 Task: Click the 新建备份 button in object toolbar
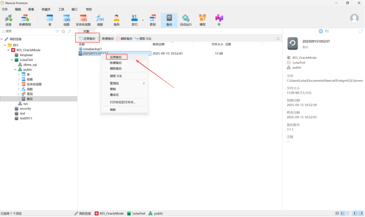pos(106,39)
